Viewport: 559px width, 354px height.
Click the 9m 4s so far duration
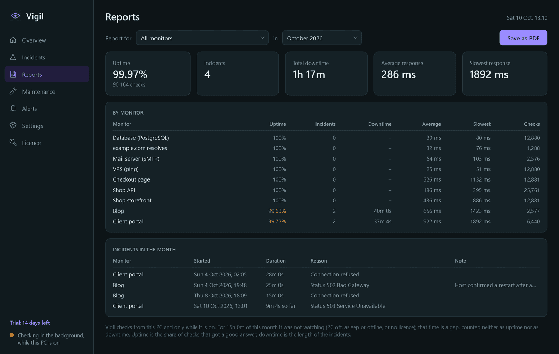(x=281, y=306)
